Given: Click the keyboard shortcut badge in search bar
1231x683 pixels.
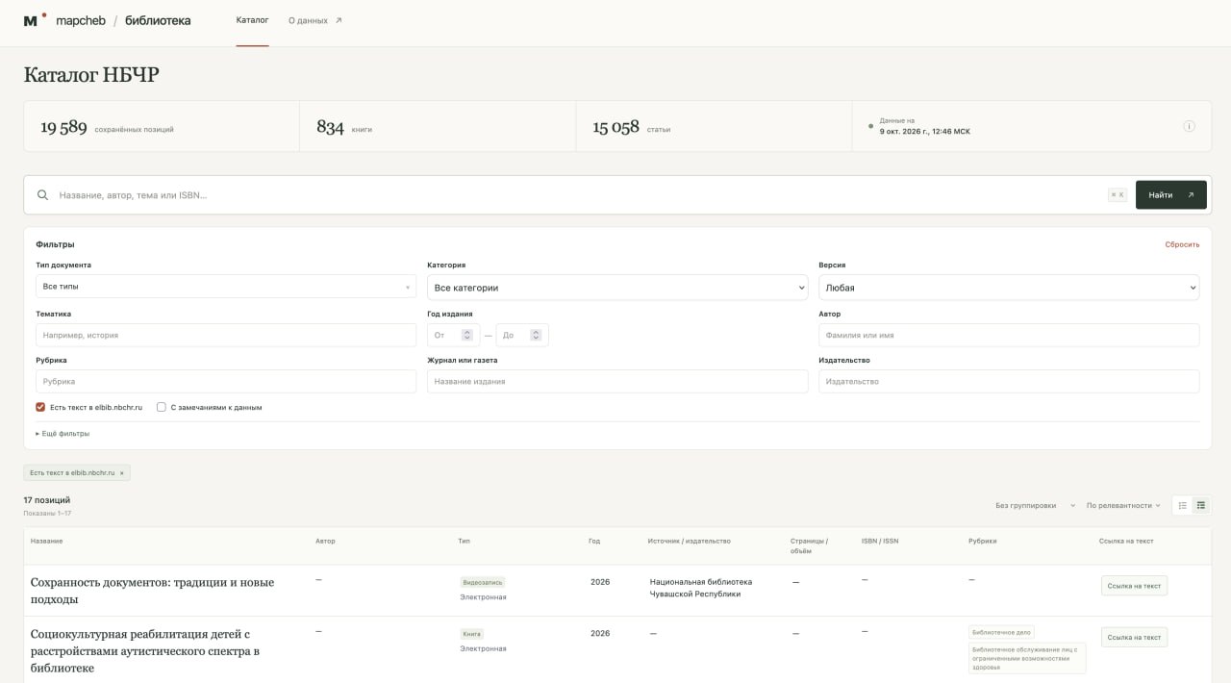Looking at the screenshot, I should coord(1117,195).
